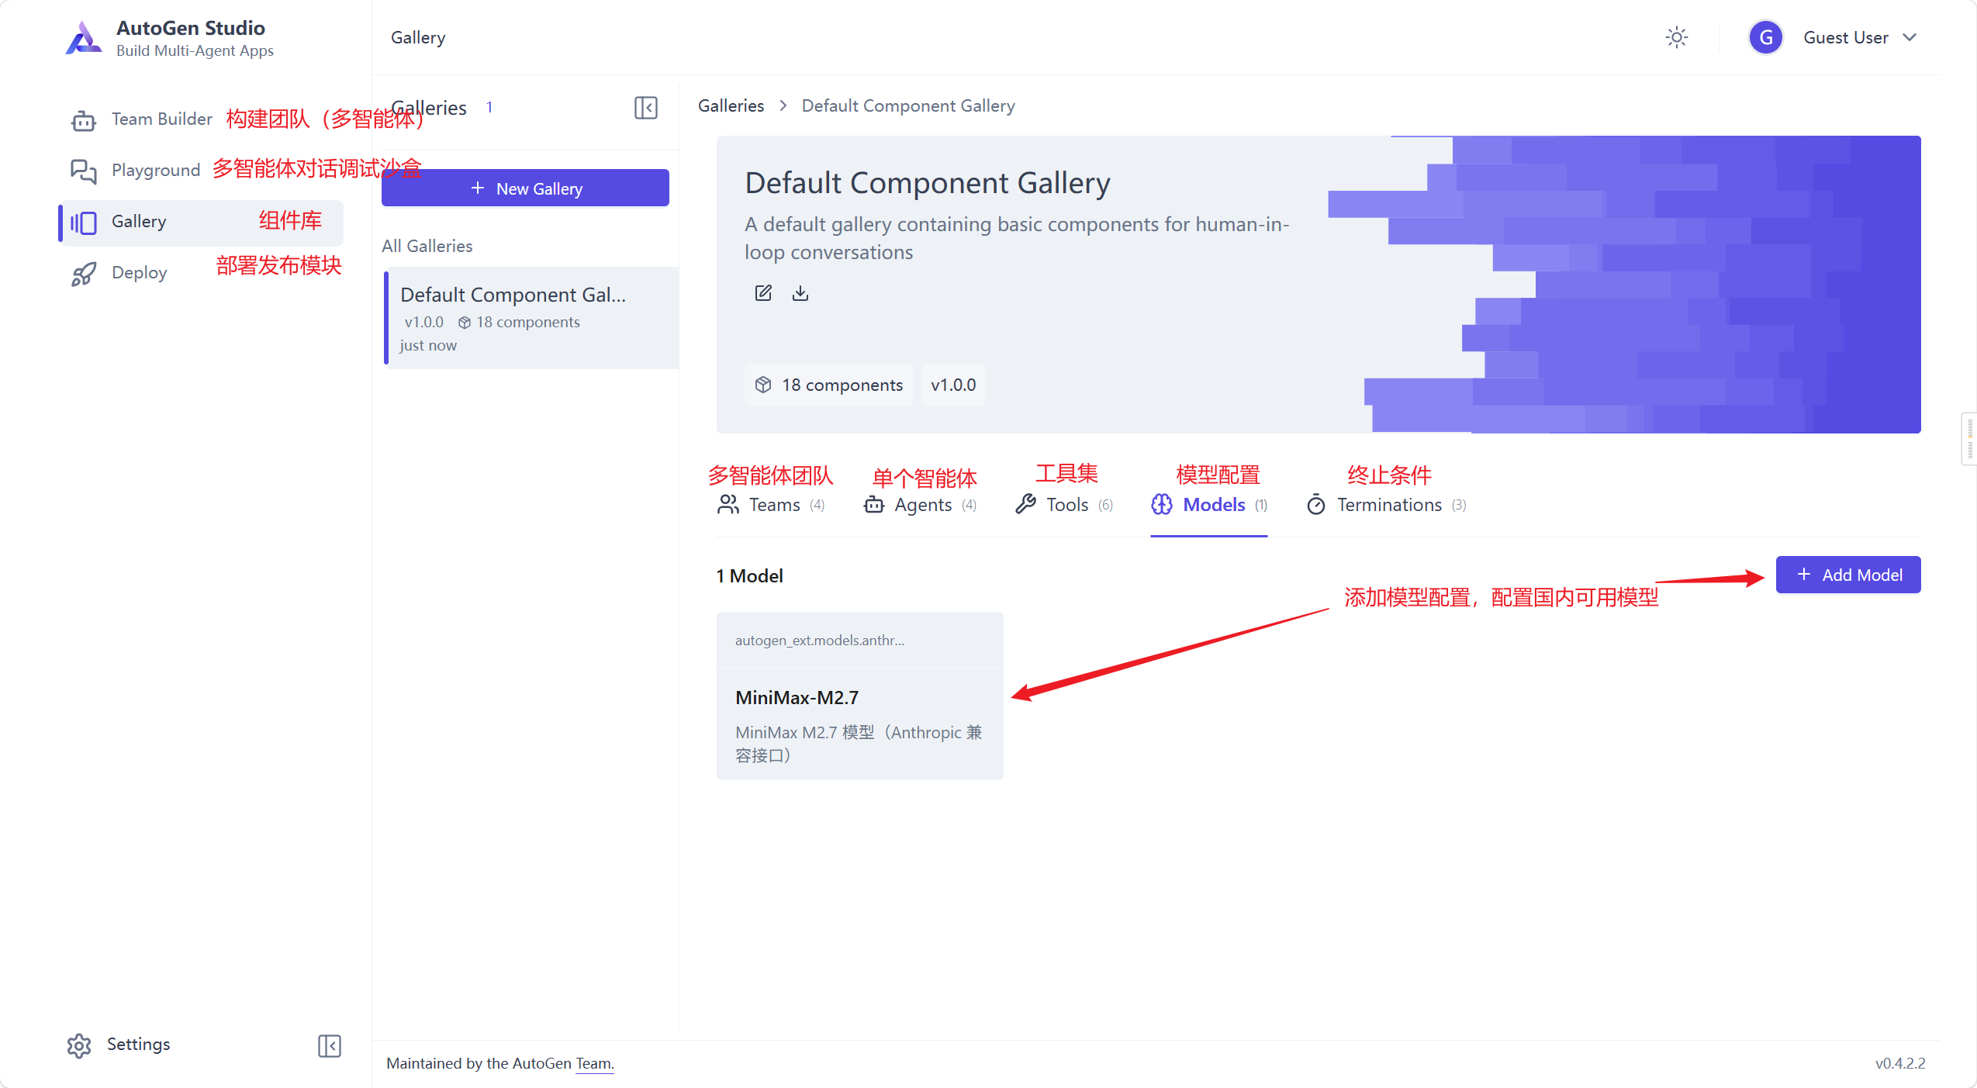The width and height of the screenshot is (1977, 1088).
Task: Click the v0.4.2.2 version text
Action: click(1900, 1063)
